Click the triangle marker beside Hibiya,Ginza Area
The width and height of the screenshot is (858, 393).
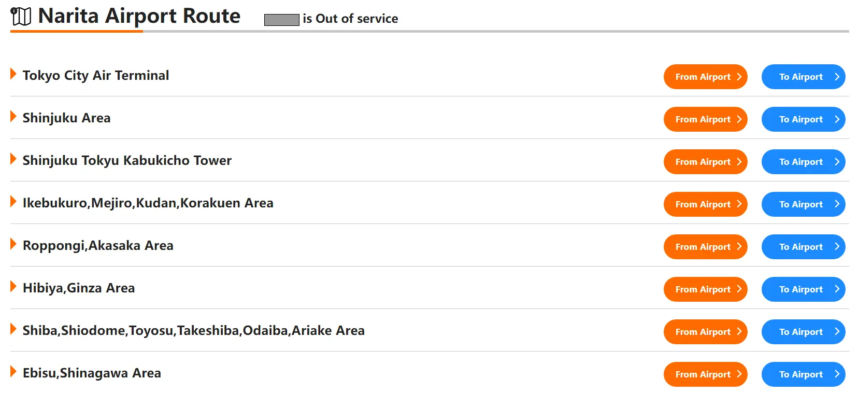coord(13,287)
